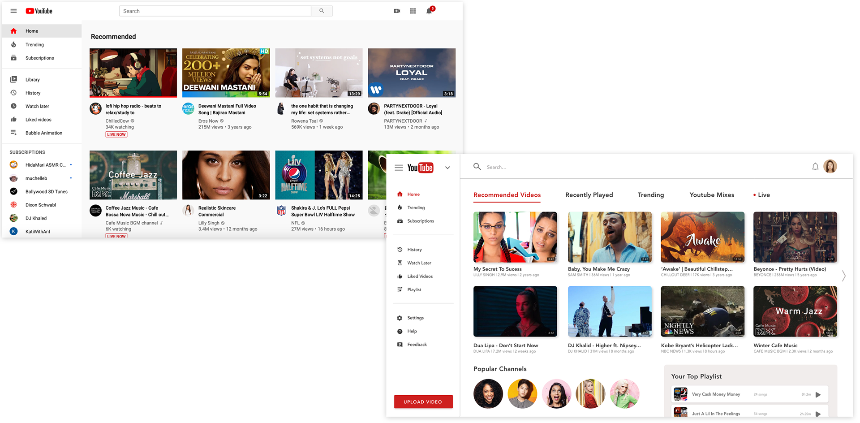Play Just A Lil In The Feelings playlist
Screen dimensions: 860x423
pos(818,414)
